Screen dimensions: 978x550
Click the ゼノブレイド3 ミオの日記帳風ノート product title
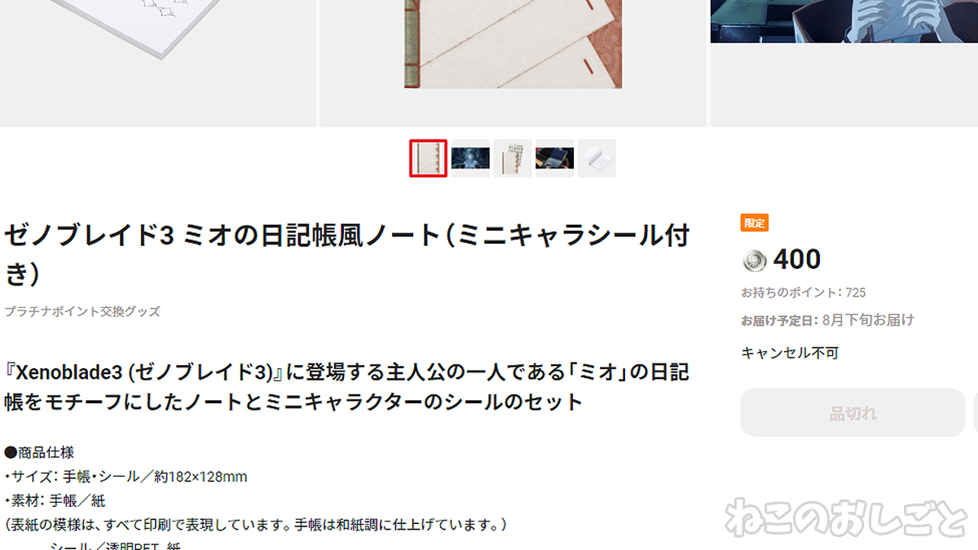pyautogui.click(x=347, y=254)
